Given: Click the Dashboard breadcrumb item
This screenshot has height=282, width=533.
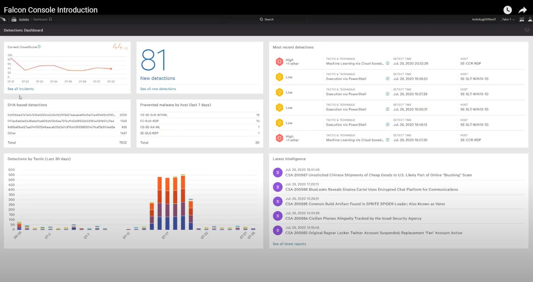Looking at the screenshot, I should [x=40, y=19].
